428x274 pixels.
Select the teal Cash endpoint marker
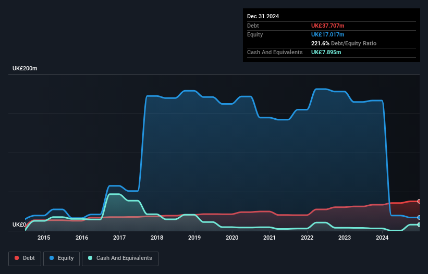[419, 225]
